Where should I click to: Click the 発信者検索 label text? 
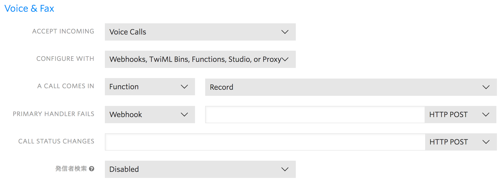71,169
